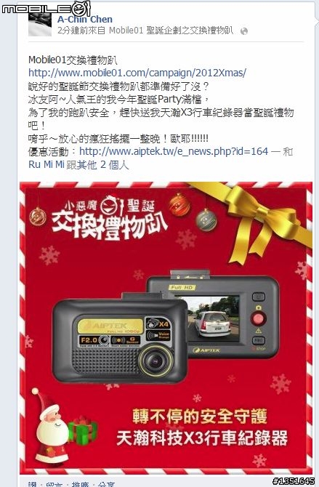Open the mobile01.com 2012Xmas campaign link
319x487 pixels.
[137, 73]
